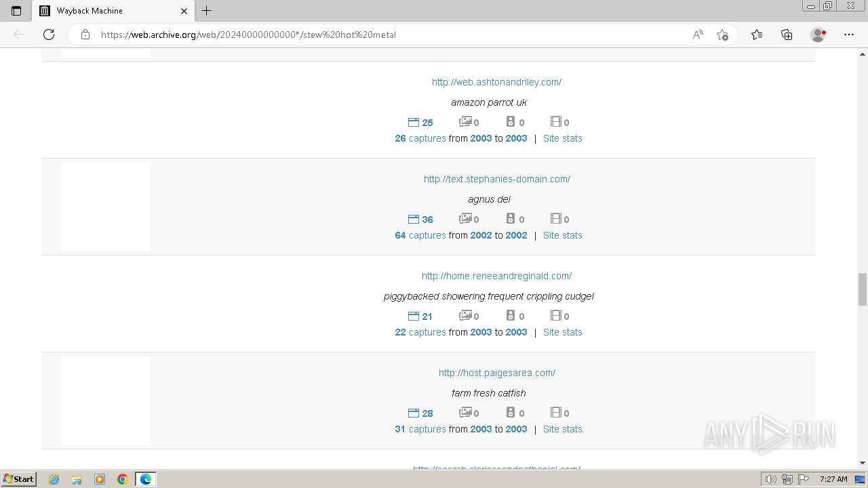
Task: Toggle Read aloud in address bar
Action: pos(698,35)
